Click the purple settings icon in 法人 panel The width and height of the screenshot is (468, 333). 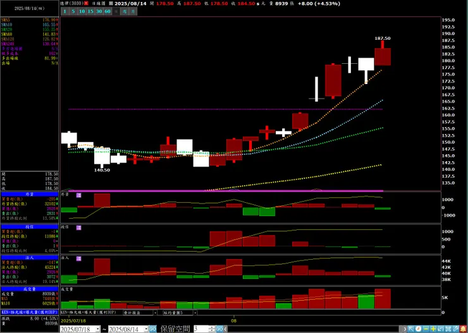coord(79,258)
